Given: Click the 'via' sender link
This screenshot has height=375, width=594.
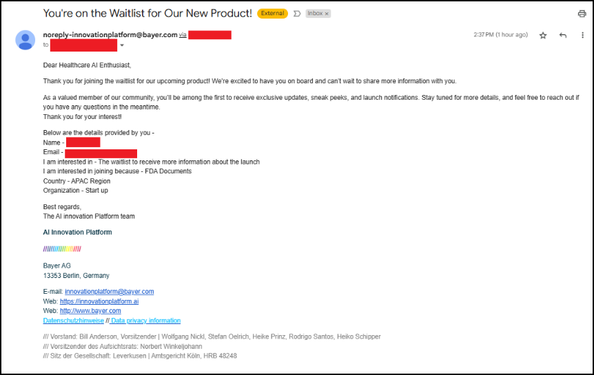Looking at the screenshot, I should click(x=183, y=35).
